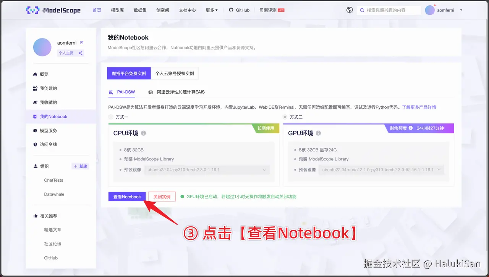Click the info icon next to CPU环境
Viewport: 489px width, 277px height.
point(144,133)
